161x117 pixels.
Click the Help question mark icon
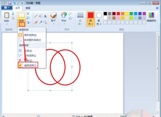157,8
